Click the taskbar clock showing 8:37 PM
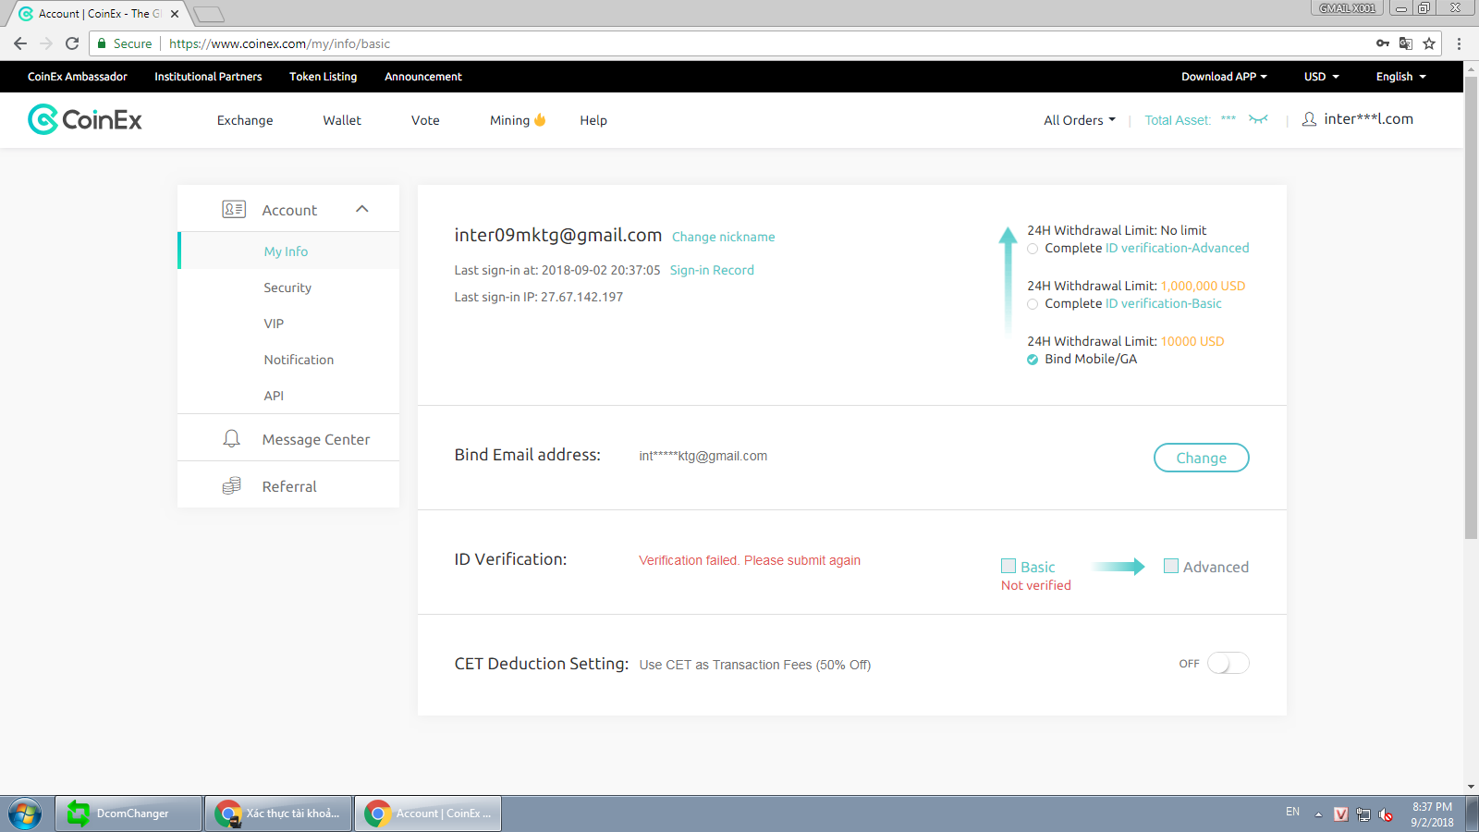1479x832 pixels. (x=1432, y=814)
